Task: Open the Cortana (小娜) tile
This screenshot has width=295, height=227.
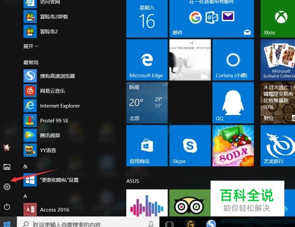Action: coord(233,60)
